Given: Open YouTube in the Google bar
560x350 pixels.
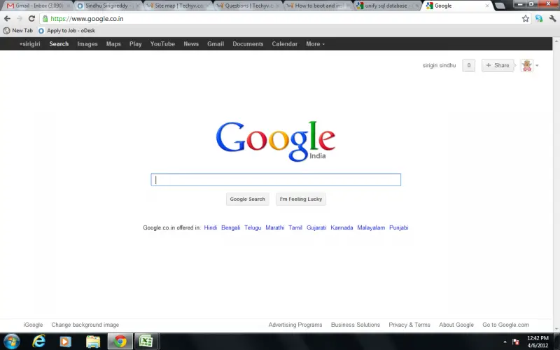Looking at the screenshot, I should [162, 44].
